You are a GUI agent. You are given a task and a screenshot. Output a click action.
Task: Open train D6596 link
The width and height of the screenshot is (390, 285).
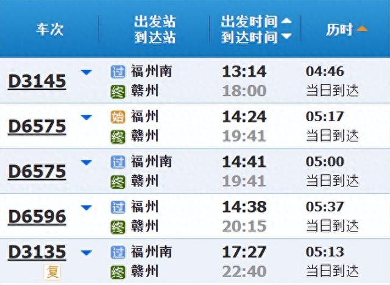(37, 217)
